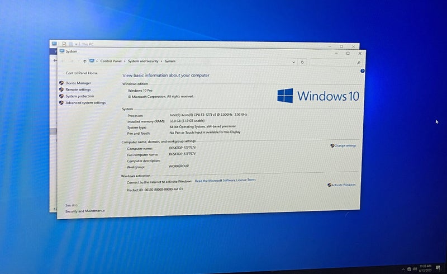Click the Windows 10 Pro edition text
Viewport: 447px width, 274px height.
(140, 90)
